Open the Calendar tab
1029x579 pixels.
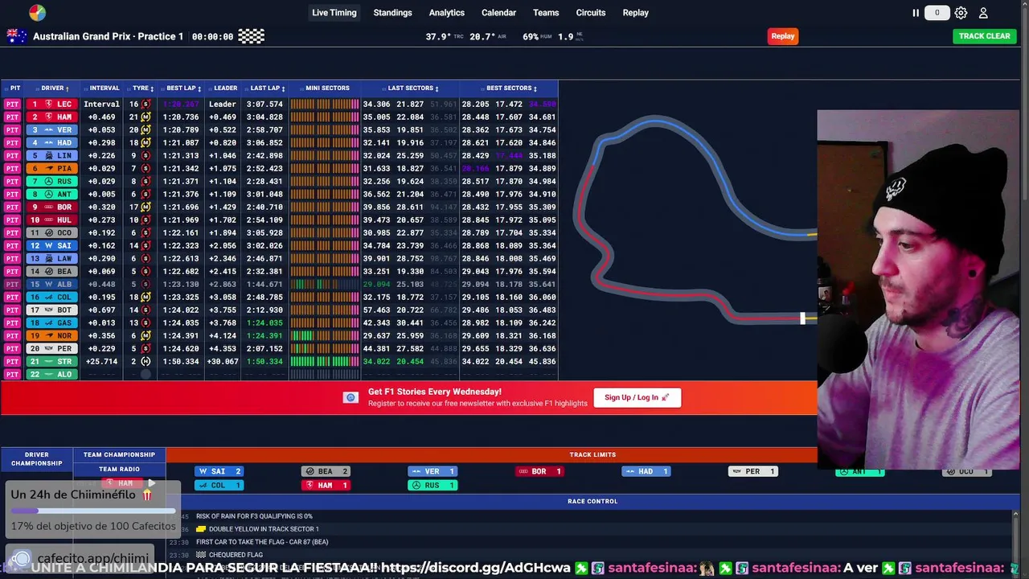point(498,13)
